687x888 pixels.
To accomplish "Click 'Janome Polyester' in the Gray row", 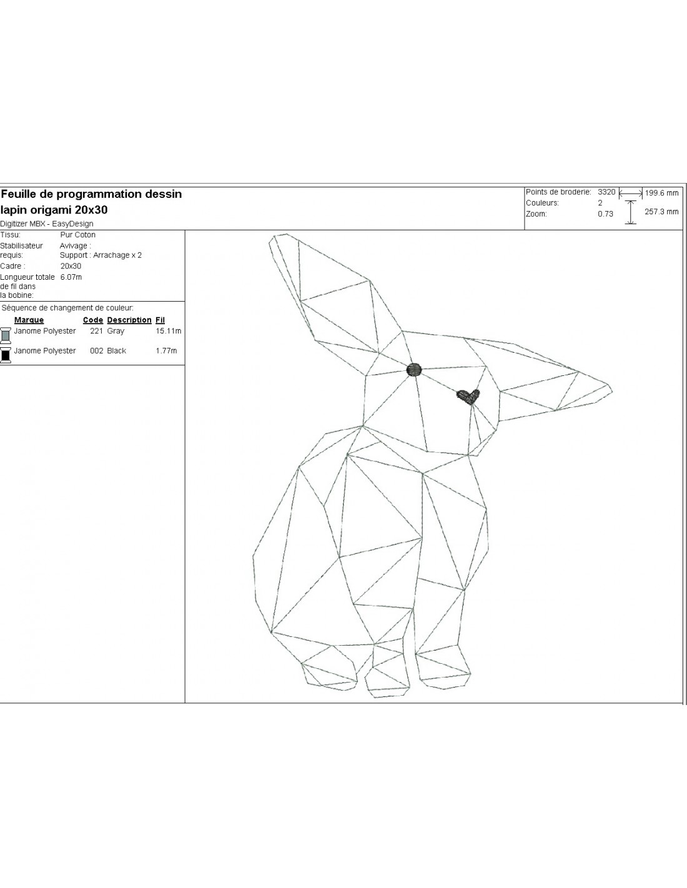I will [45, 331].
